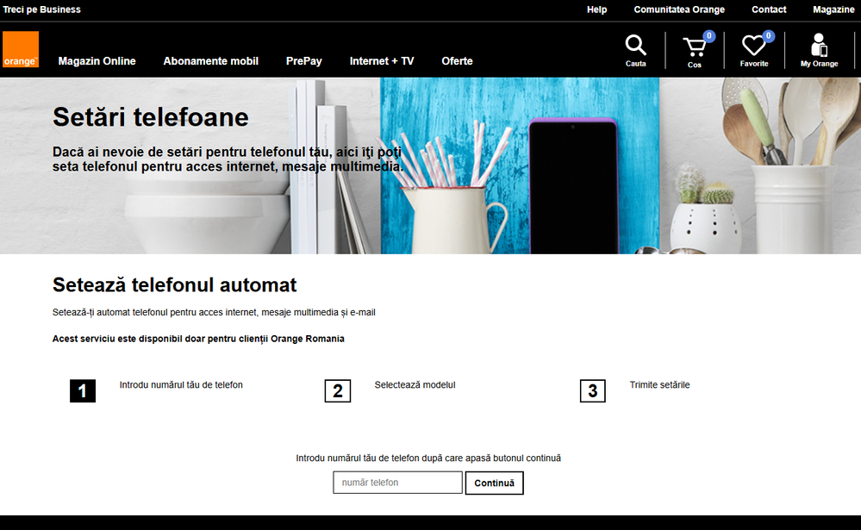The image size is (861, 530).
Task: Open the Favorite heart icon
Action: click(x=754, y=47)
